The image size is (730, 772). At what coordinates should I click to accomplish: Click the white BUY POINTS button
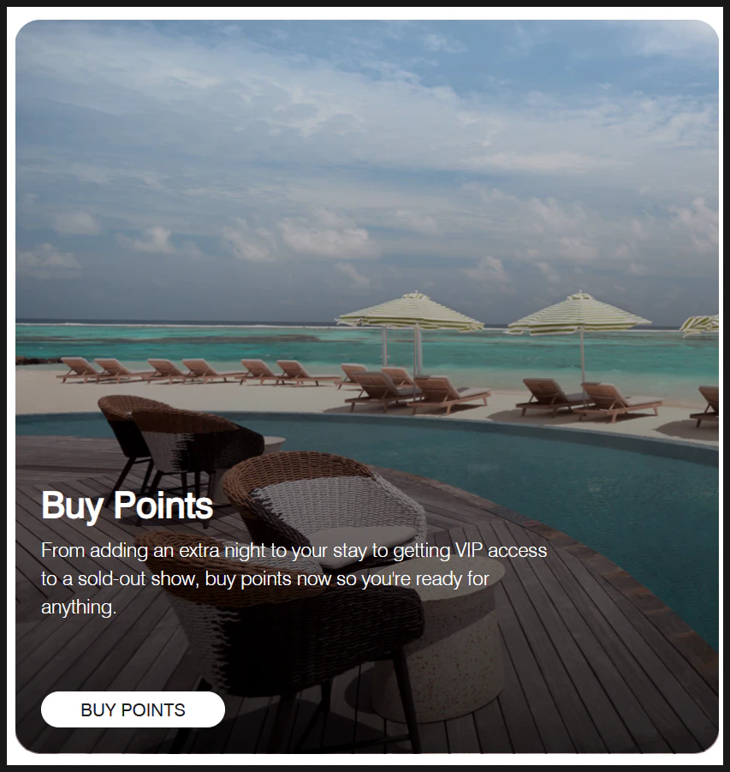click(133, 709)
